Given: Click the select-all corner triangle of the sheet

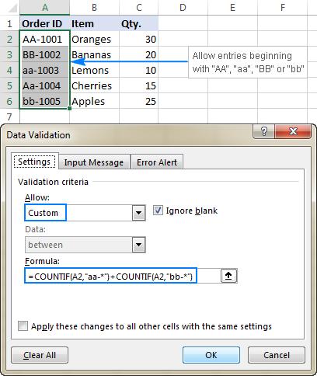Looking at the screenshot, I should [x=12, y=8].
